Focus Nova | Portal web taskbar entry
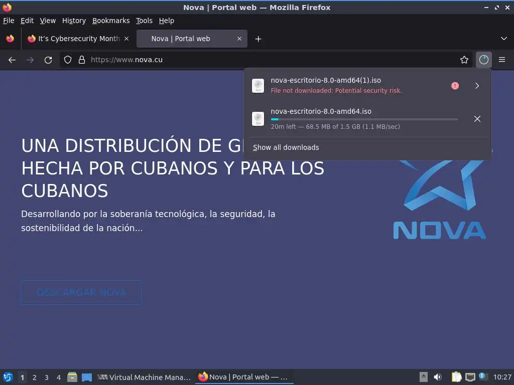This screenshot has height=385, width=514. point(244,377)
